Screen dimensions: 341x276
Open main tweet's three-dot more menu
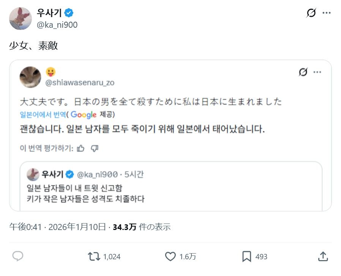tap(327, 13)
